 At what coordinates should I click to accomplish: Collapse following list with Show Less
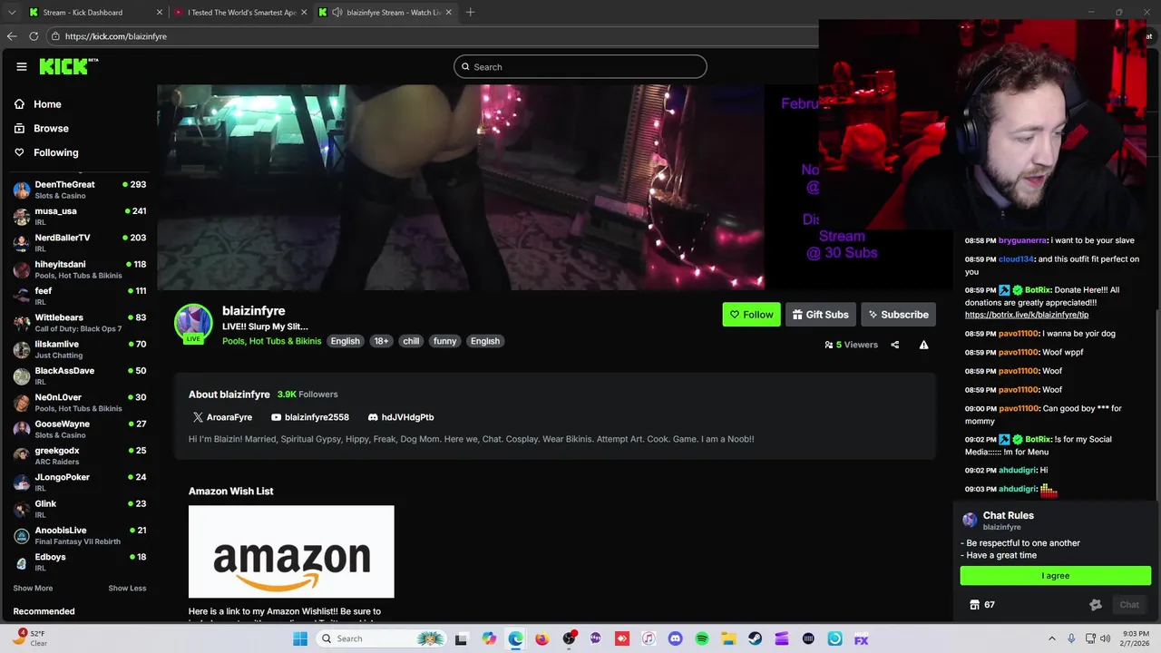(127, 588)
